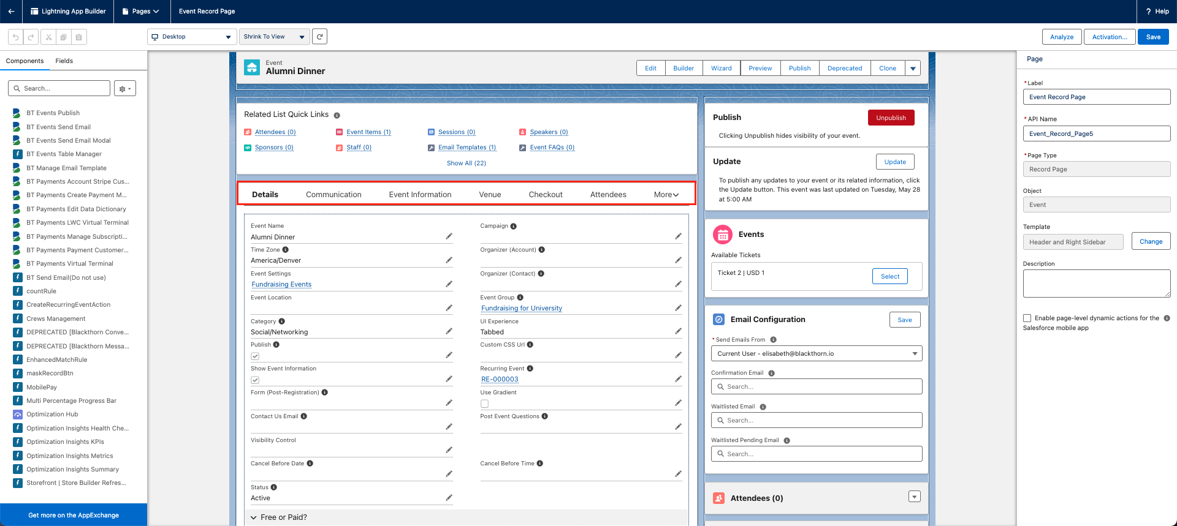Toggle the Publish checkbox
The width and height of the screenshot is (1177, 526).
point(255,356)
